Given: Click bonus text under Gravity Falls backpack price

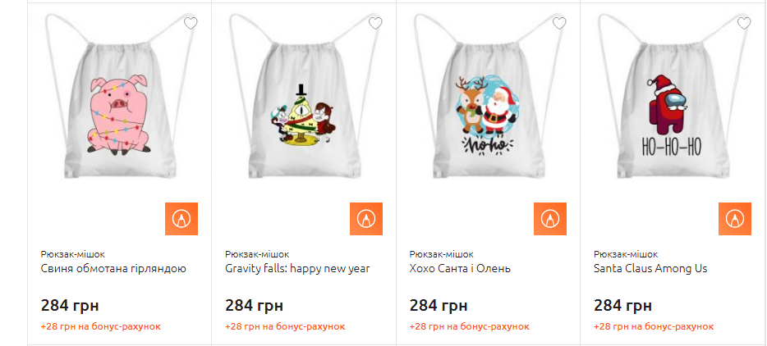Looking at the screenshot, I should pyautogui.click(x=285, y=326).
